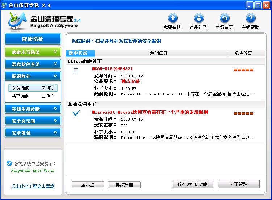The height and width of the screenshot is (200, 272).
Task: Expand the 安全百宝箱 section chevron
Action: (x=55, y=120)
